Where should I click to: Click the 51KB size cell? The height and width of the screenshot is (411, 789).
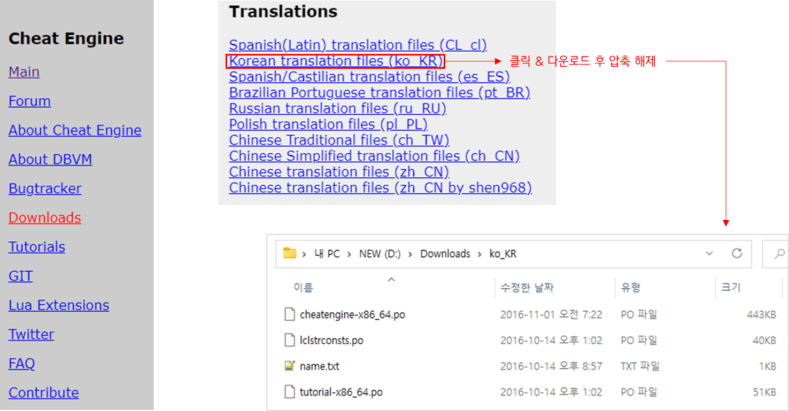pyautogui.click(x=764, y=392)
